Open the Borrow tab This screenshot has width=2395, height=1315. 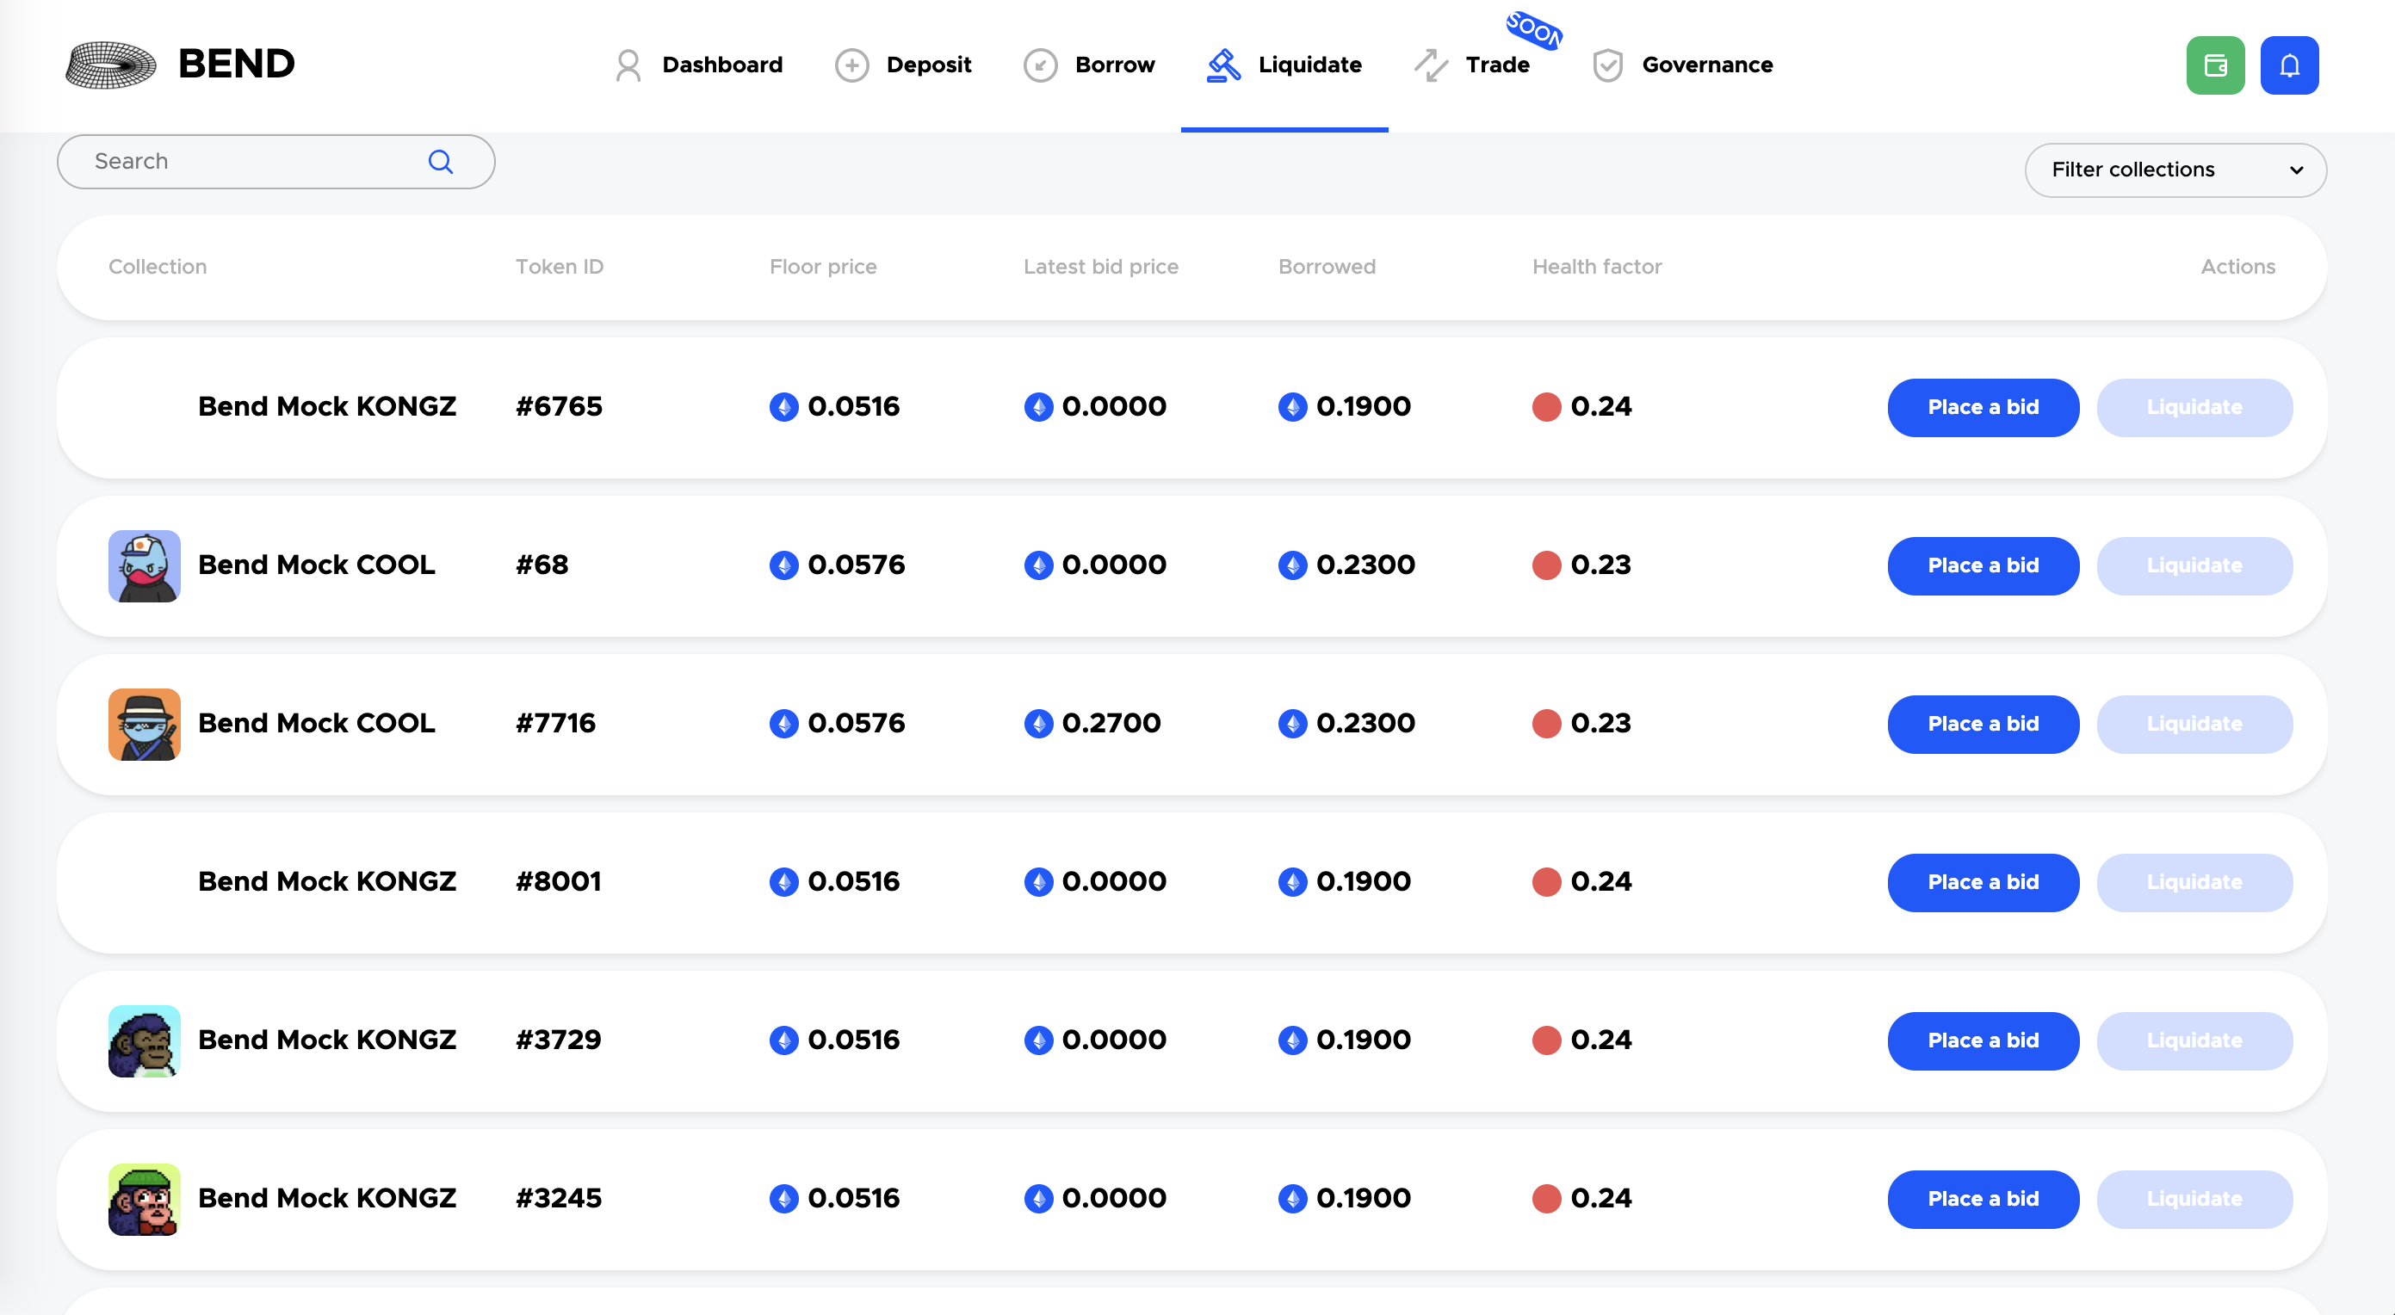click(x=1114, y=65)
